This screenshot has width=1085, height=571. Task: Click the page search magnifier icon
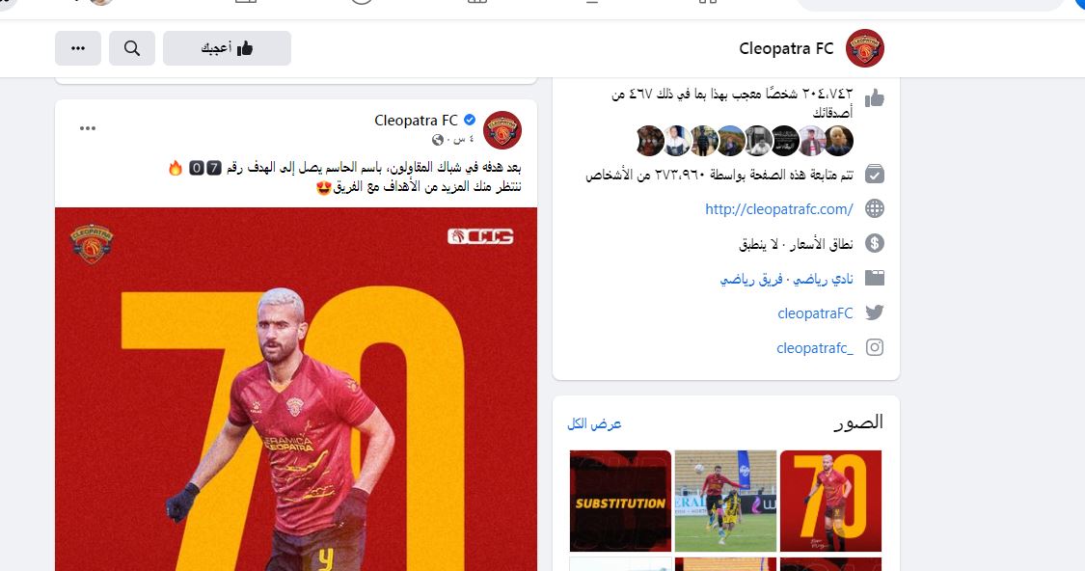point(131,48)
